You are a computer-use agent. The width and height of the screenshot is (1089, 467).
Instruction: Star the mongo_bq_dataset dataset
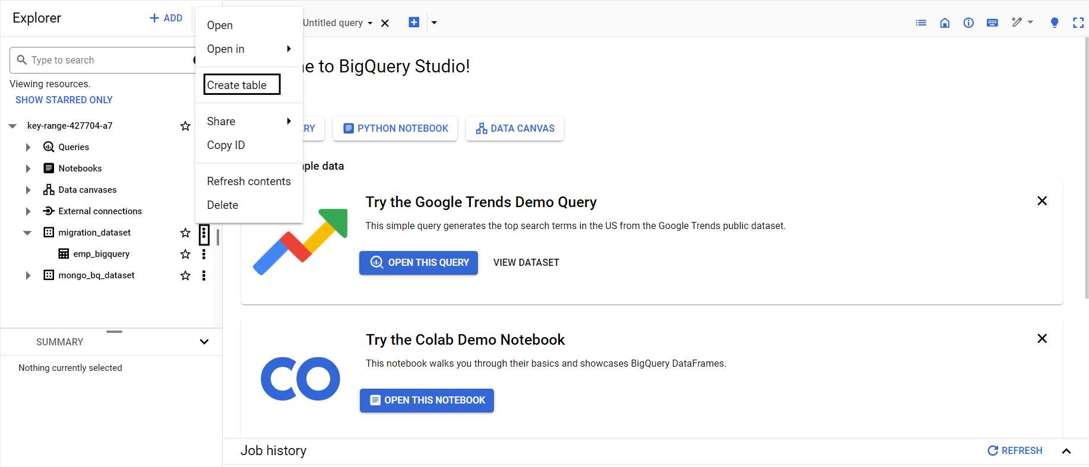point(185,275)
